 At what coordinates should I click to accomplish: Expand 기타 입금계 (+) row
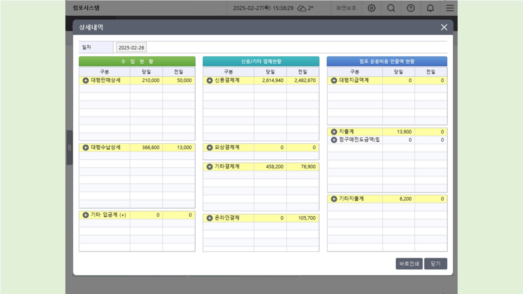click(x=86, y=215)
